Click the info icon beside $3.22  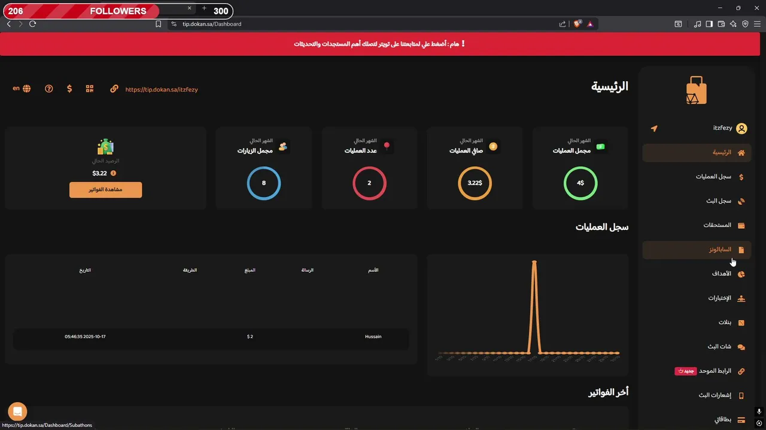pos(113,173)
